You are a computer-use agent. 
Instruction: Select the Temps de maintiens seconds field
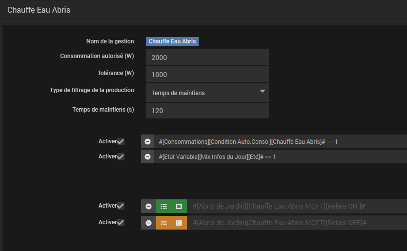(207, 111)
